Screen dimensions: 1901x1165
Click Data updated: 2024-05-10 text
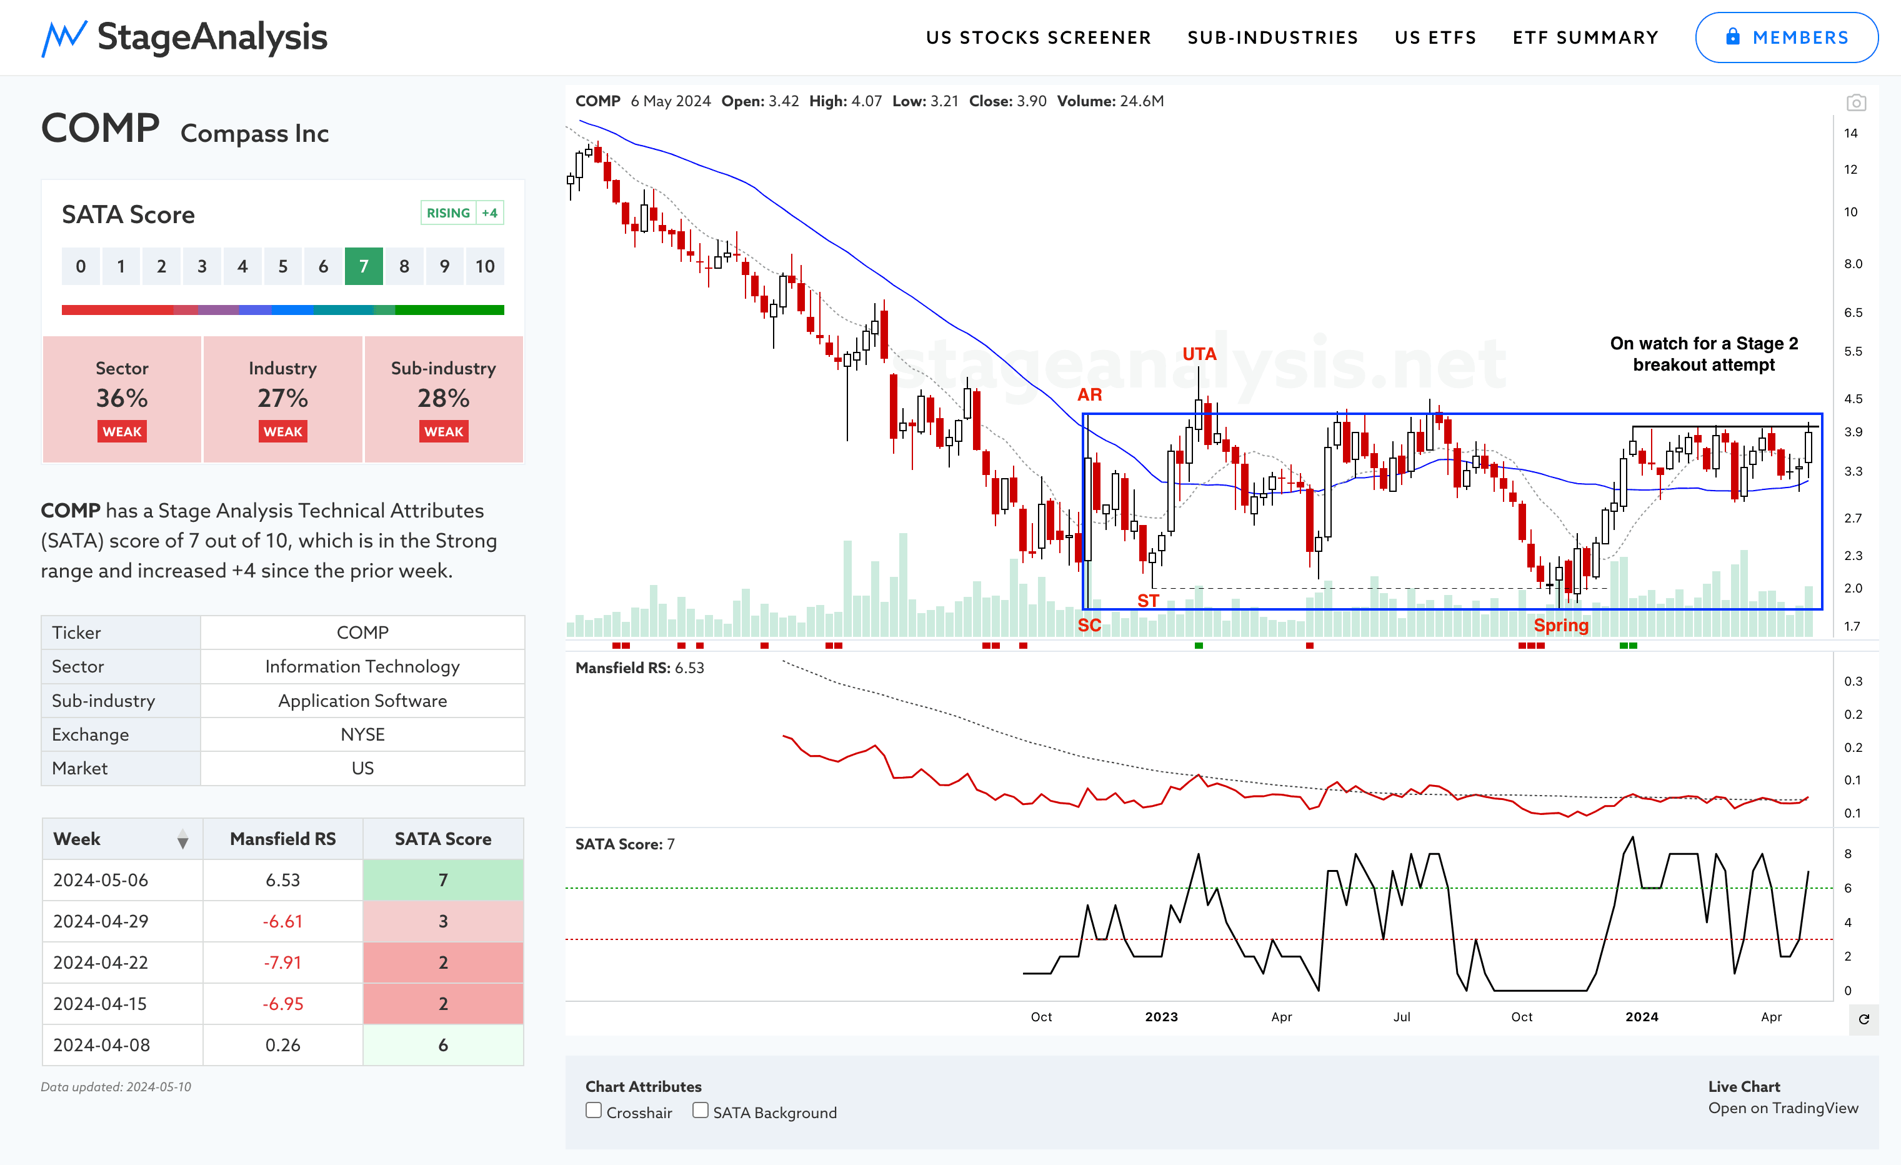(x=116, y=1086)
